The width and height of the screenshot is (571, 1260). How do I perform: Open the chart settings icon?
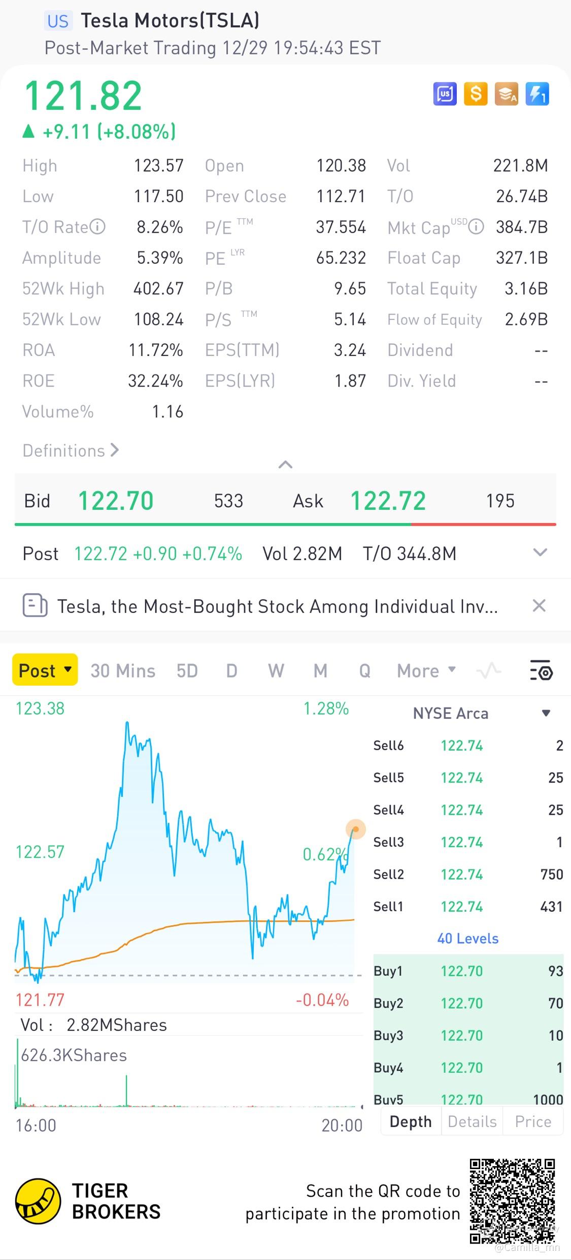(541, 670)
